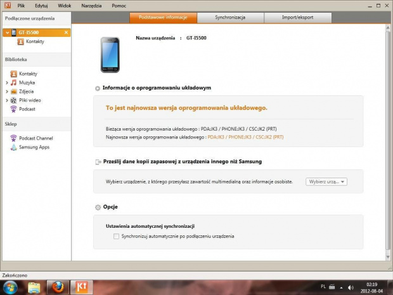Screen dimensions: 393x295
Task: Show hidden system tray icons
Action: pos(341,287)
